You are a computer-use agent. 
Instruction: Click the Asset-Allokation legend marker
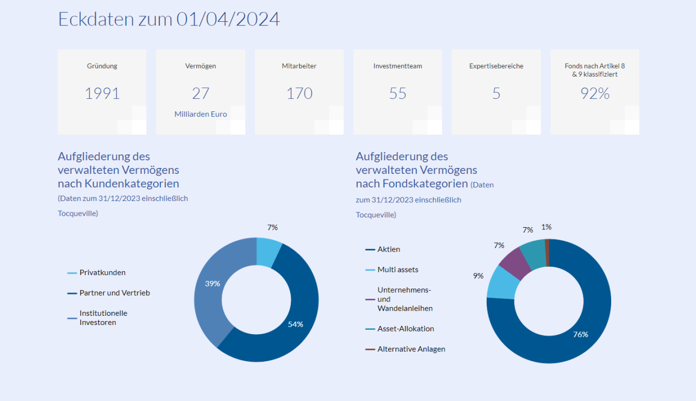(369, 328)
